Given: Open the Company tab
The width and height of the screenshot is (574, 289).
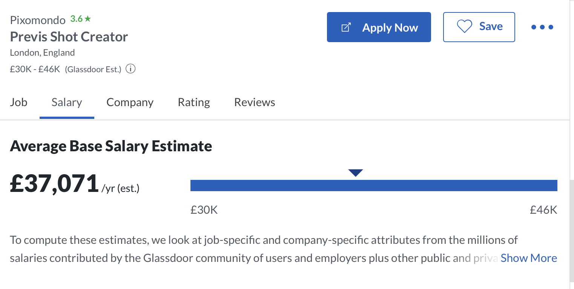Looking at the screenshot, I should click(x=130, y=102).
